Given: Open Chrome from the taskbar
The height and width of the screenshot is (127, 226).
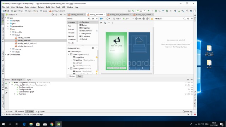Looking at the screenshot, I should click(52, 124).
